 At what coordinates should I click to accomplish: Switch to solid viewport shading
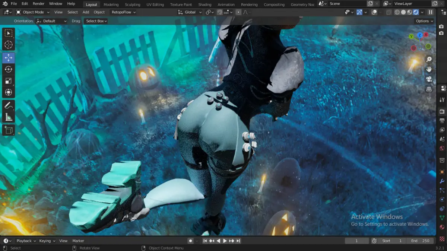tap(403, 12)
